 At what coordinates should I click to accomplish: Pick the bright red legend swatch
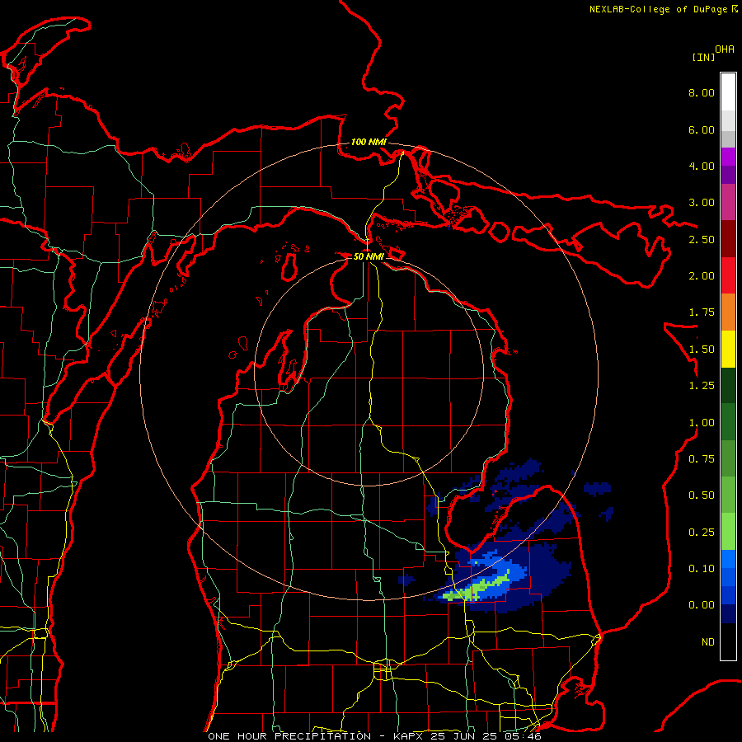click(728, 276)
